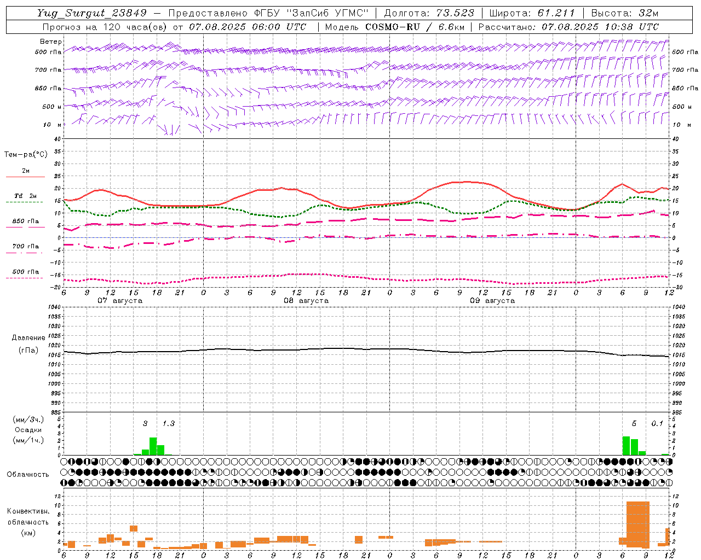Viewport: 701px width, 560px height.
Task: Click the Высота: 32м value
Action: tap(625, 13)
